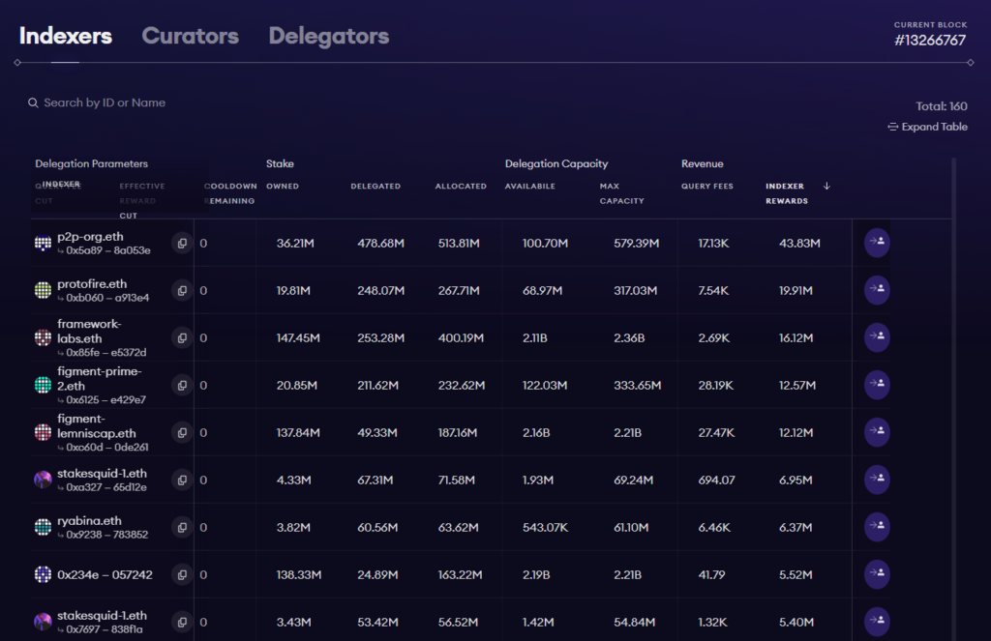Viewport: 991px width, 641px height.
Task: Sort by Indexer Rewards arrow
Action: pyautogui.click(x=826, y=186)
